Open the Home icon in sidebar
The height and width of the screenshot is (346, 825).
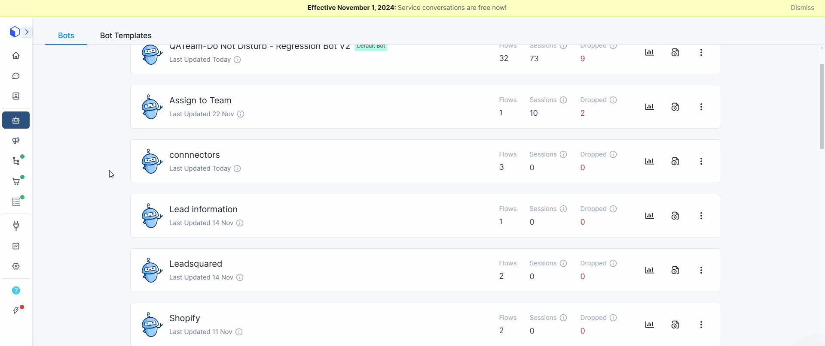[x=16, y=55]
